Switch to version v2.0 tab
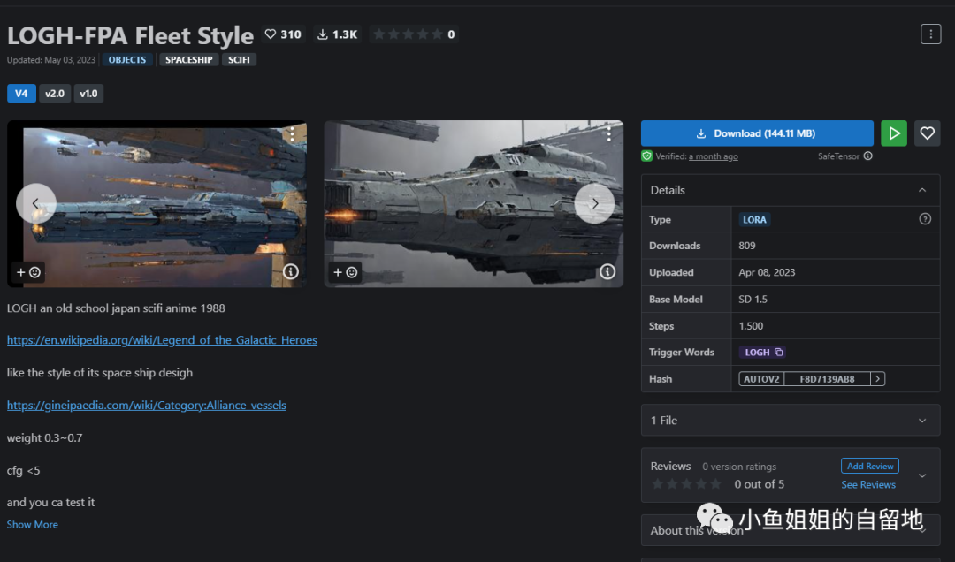Image resolution: width=955 pixels, height=562 pixels. pyautogui.click(x=55, y=94)
